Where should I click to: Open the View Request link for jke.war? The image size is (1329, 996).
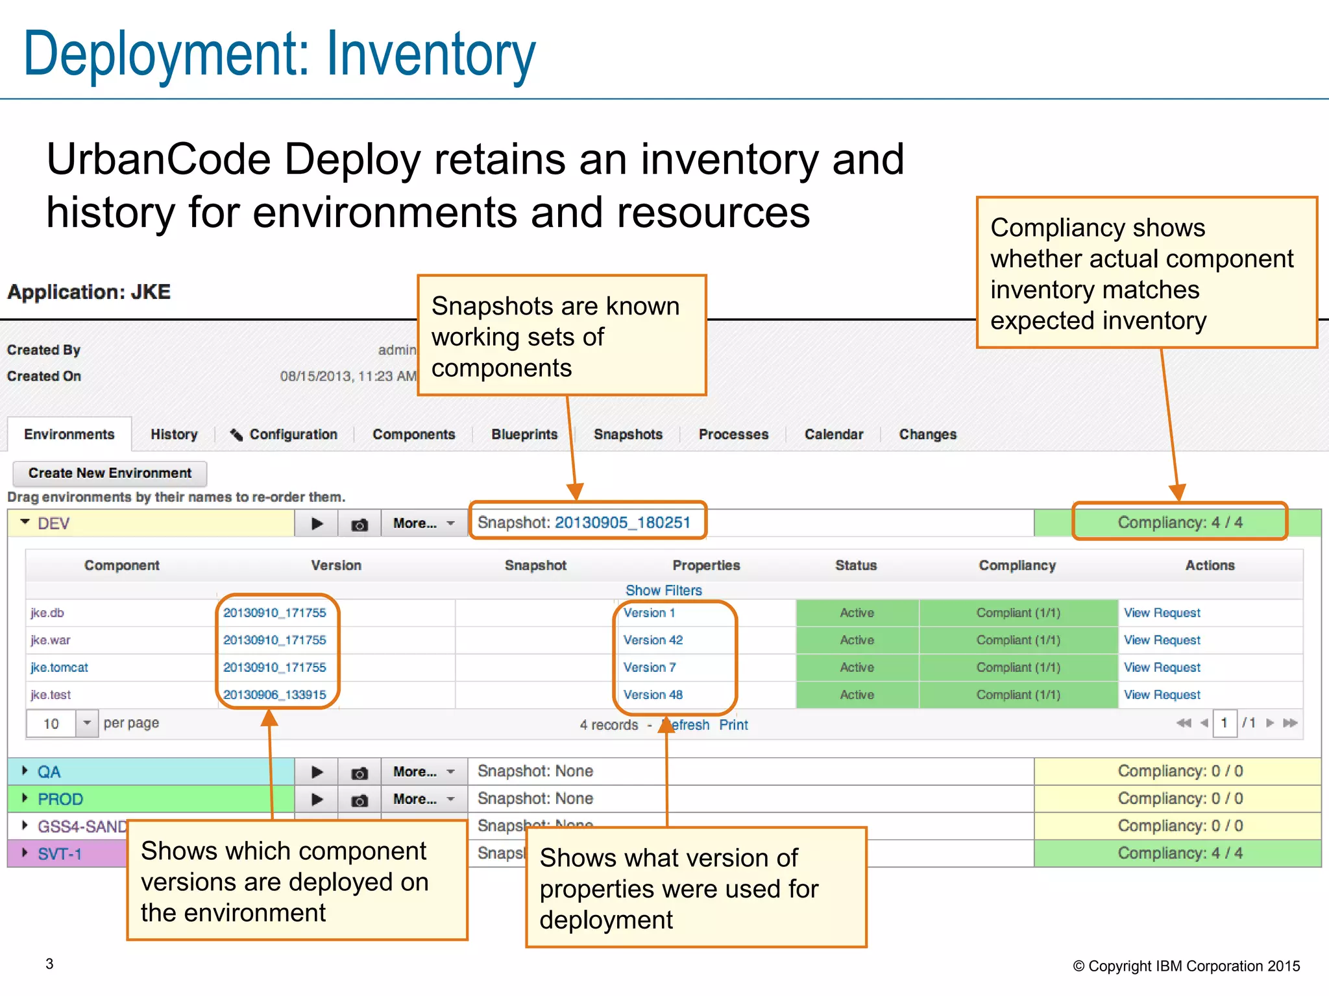click(1162, 640)
